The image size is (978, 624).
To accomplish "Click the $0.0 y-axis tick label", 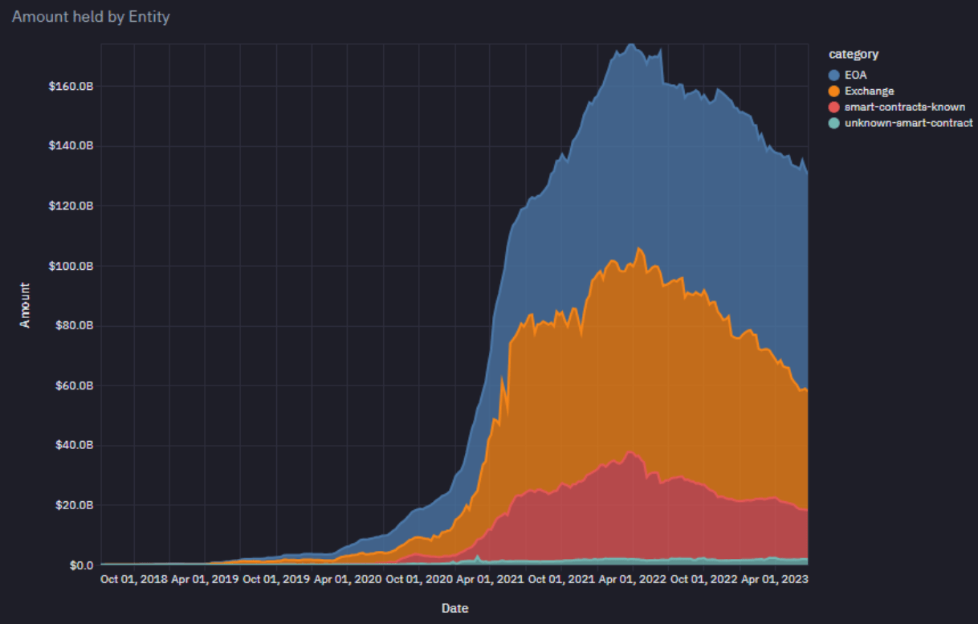I will pos(79,565).
